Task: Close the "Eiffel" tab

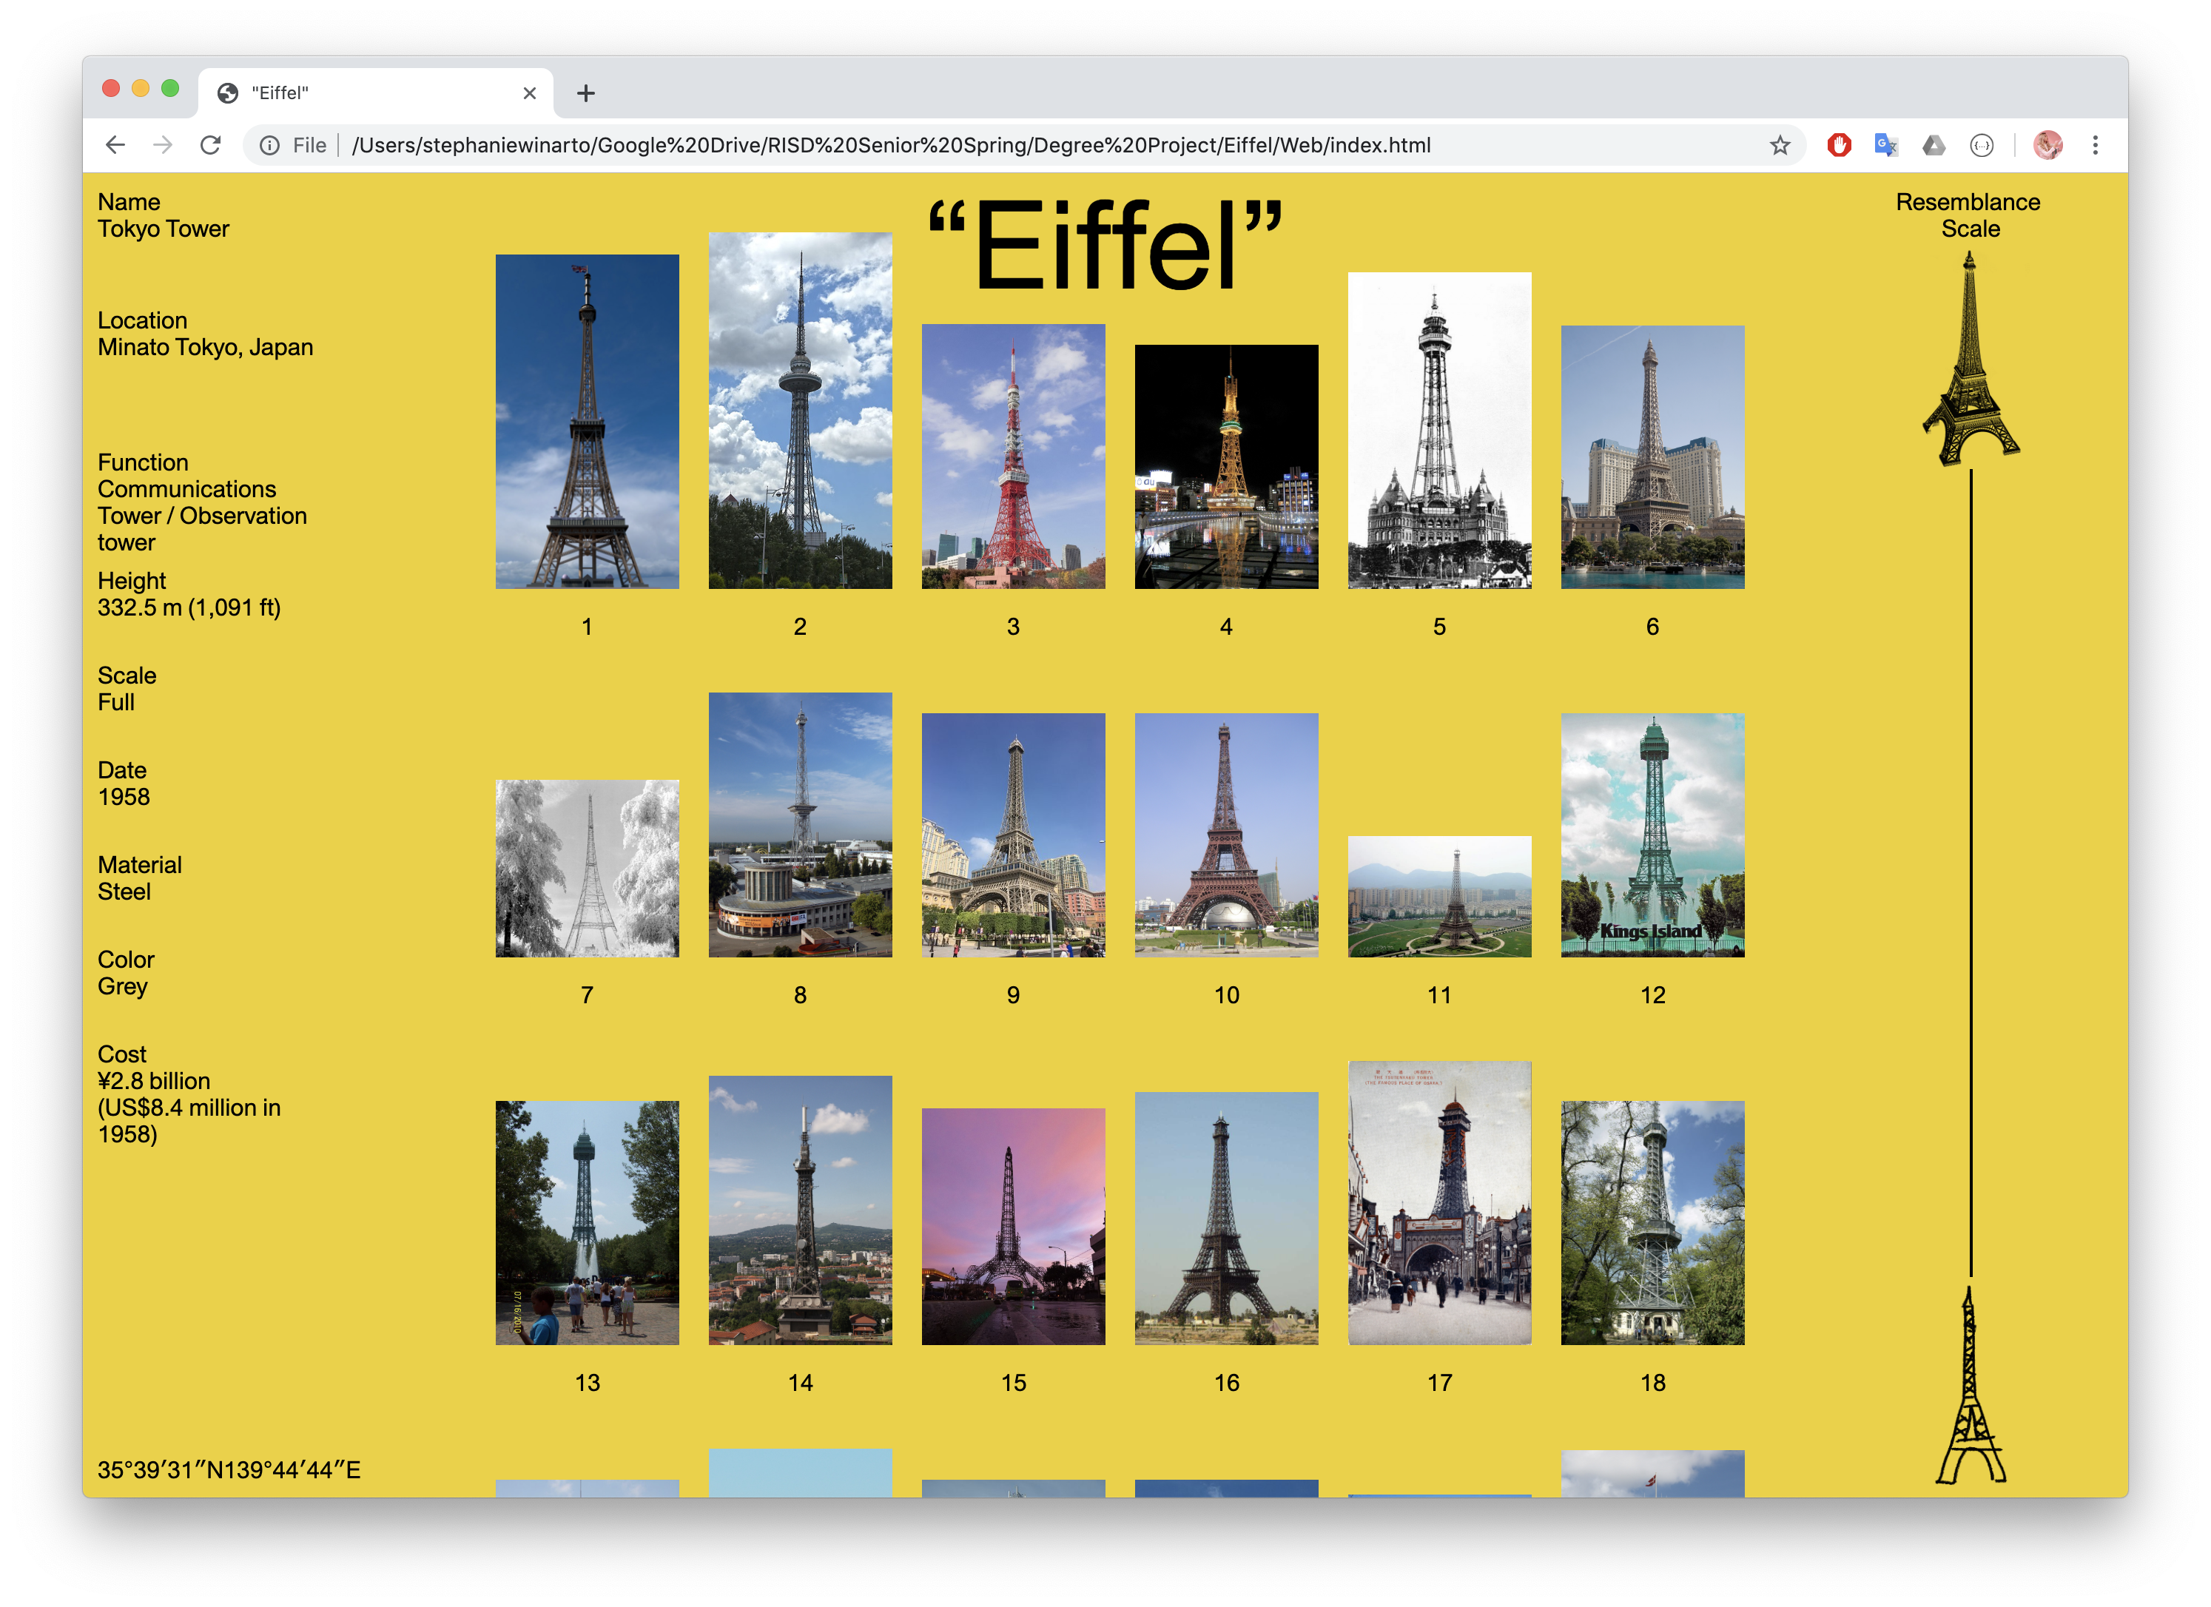Action: (x=529, y=93)
